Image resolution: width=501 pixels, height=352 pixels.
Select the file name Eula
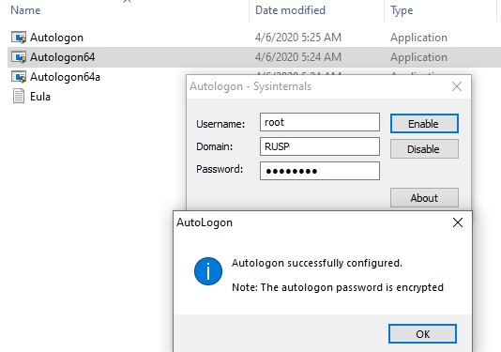pos(40,97)
